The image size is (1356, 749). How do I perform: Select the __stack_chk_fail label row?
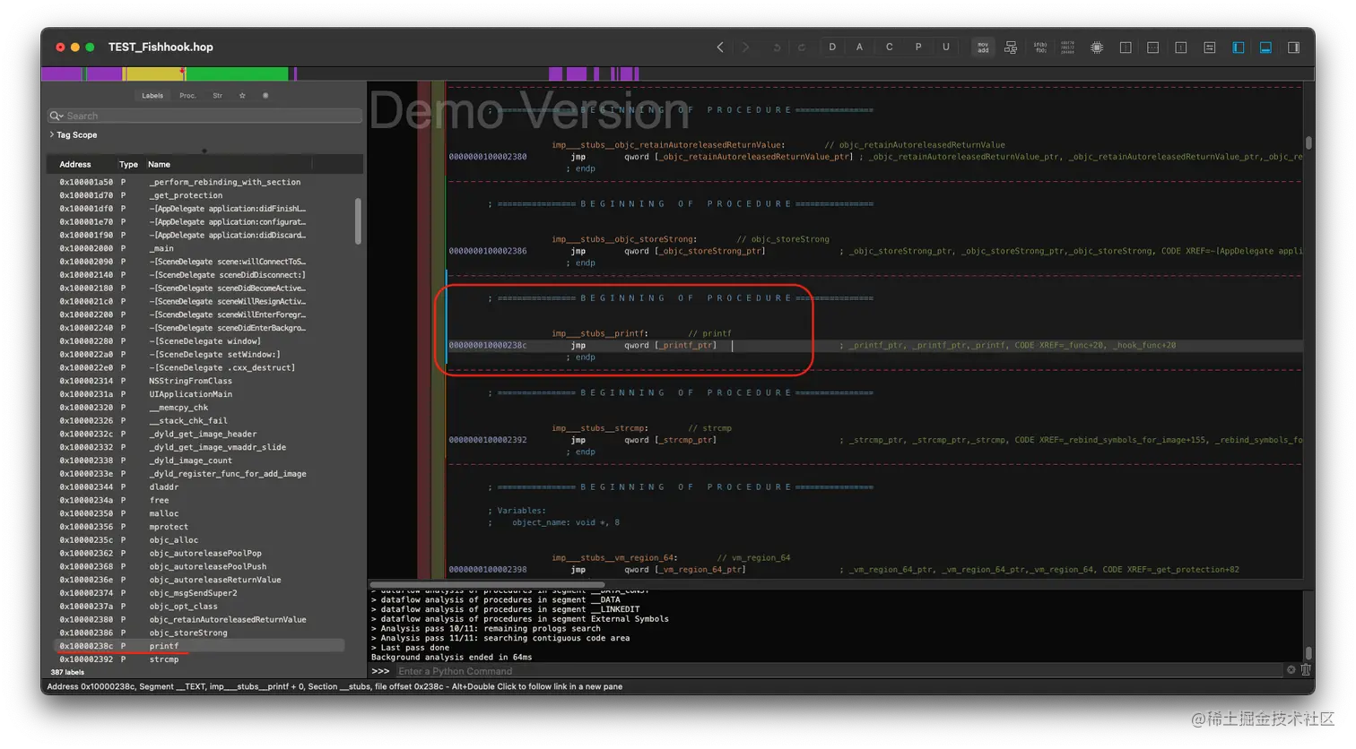tap(201, 421)
